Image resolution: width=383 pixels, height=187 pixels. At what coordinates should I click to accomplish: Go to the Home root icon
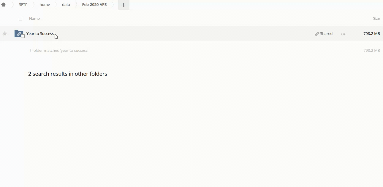[4, 5]
